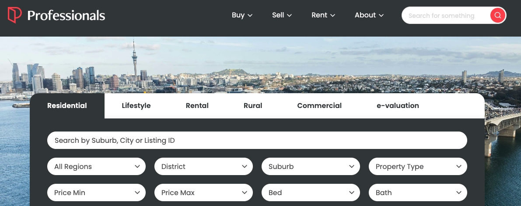Expand the About menu
The image size is (521, 206).
(369, 15)
